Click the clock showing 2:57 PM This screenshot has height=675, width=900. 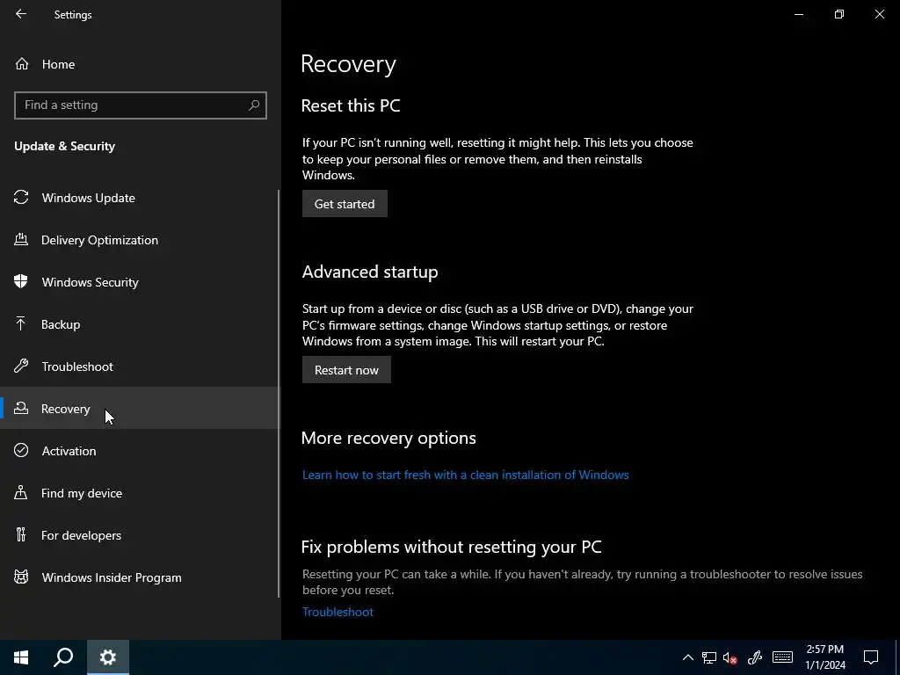pos(824,657)
